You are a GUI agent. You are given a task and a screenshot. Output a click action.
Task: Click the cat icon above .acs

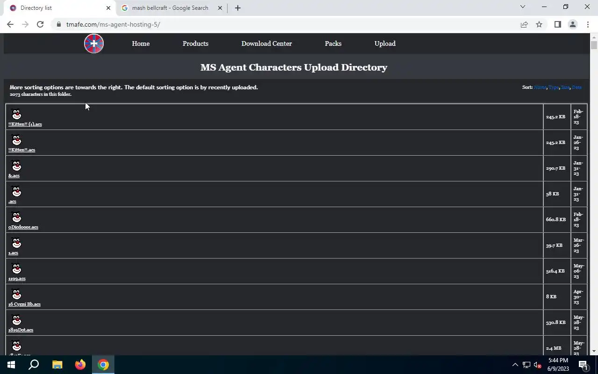click(x=16, y=192)
